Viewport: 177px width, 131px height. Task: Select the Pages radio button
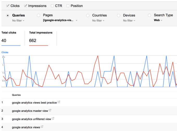tap(39, 15)
